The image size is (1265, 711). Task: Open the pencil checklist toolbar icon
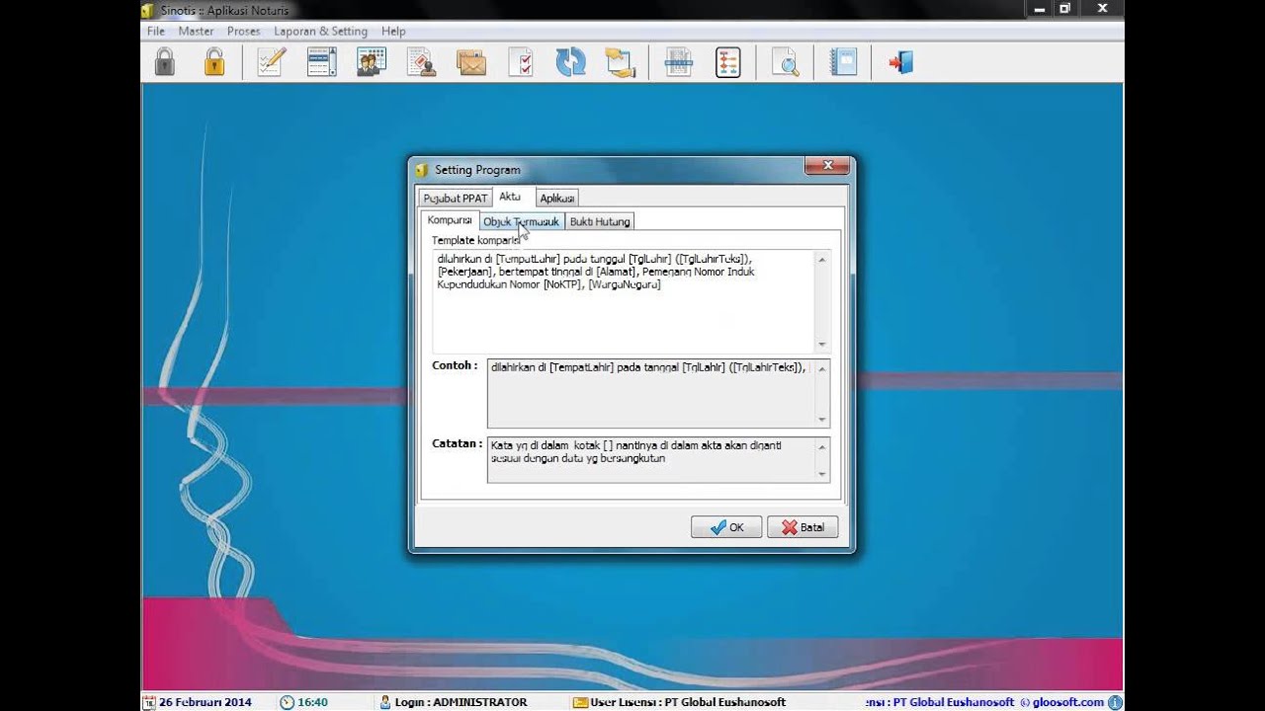coord(271,62)
